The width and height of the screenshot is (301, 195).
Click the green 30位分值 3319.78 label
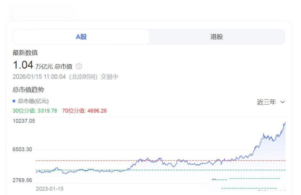(x=35, y=111)
